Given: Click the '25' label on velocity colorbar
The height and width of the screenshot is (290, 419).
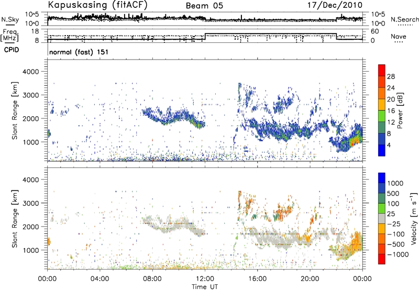Looking at the screenshot, I should [x=391, y=214].
